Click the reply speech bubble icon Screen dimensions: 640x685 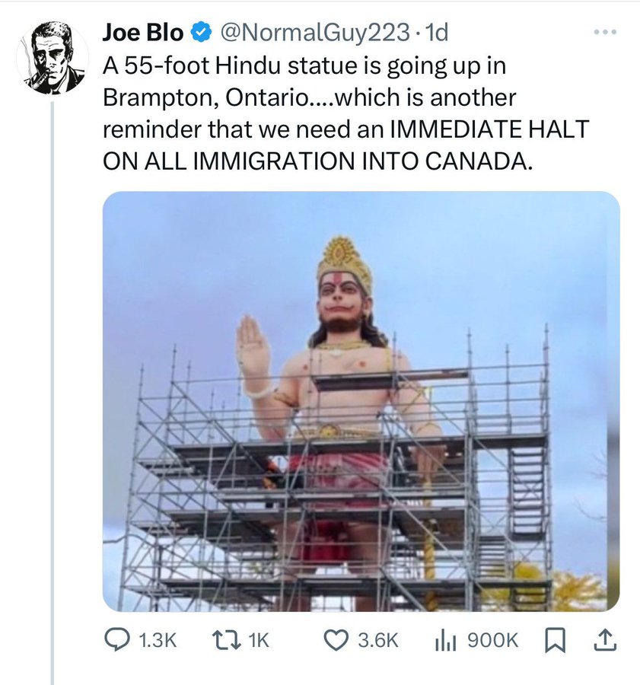[x=118, y=642]
